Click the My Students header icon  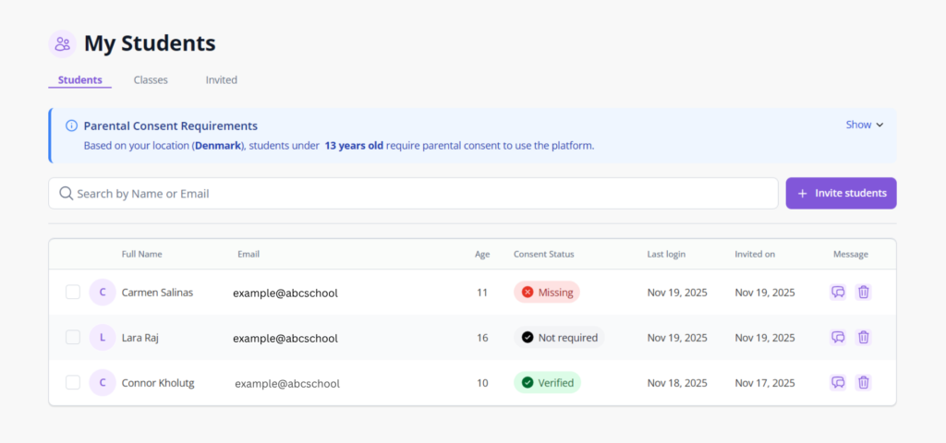click(x=62, y=43)
